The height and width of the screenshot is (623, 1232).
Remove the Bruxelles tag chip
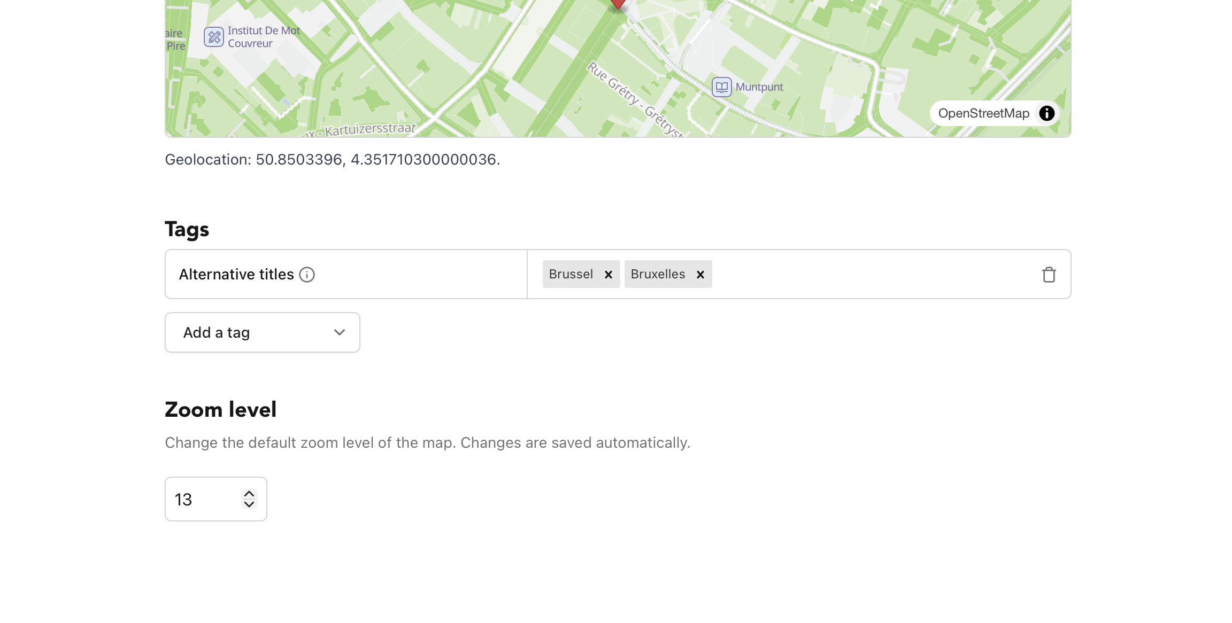700,275
